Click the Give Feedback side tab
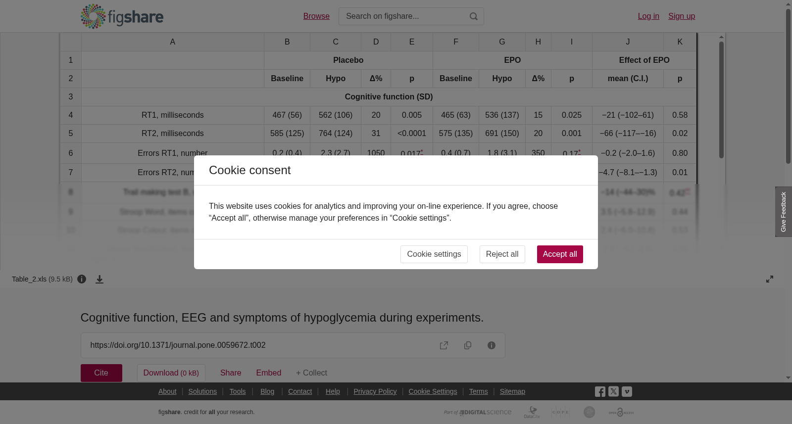This screenshot has height=424, width=792. [x=784, y=212]
